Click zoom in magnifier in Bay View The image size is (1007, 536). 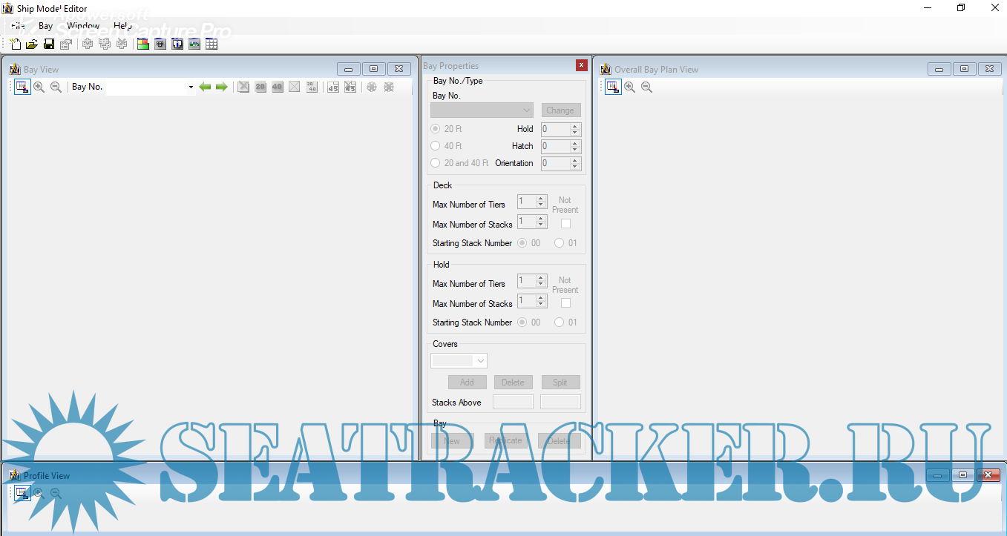point(39,87)
